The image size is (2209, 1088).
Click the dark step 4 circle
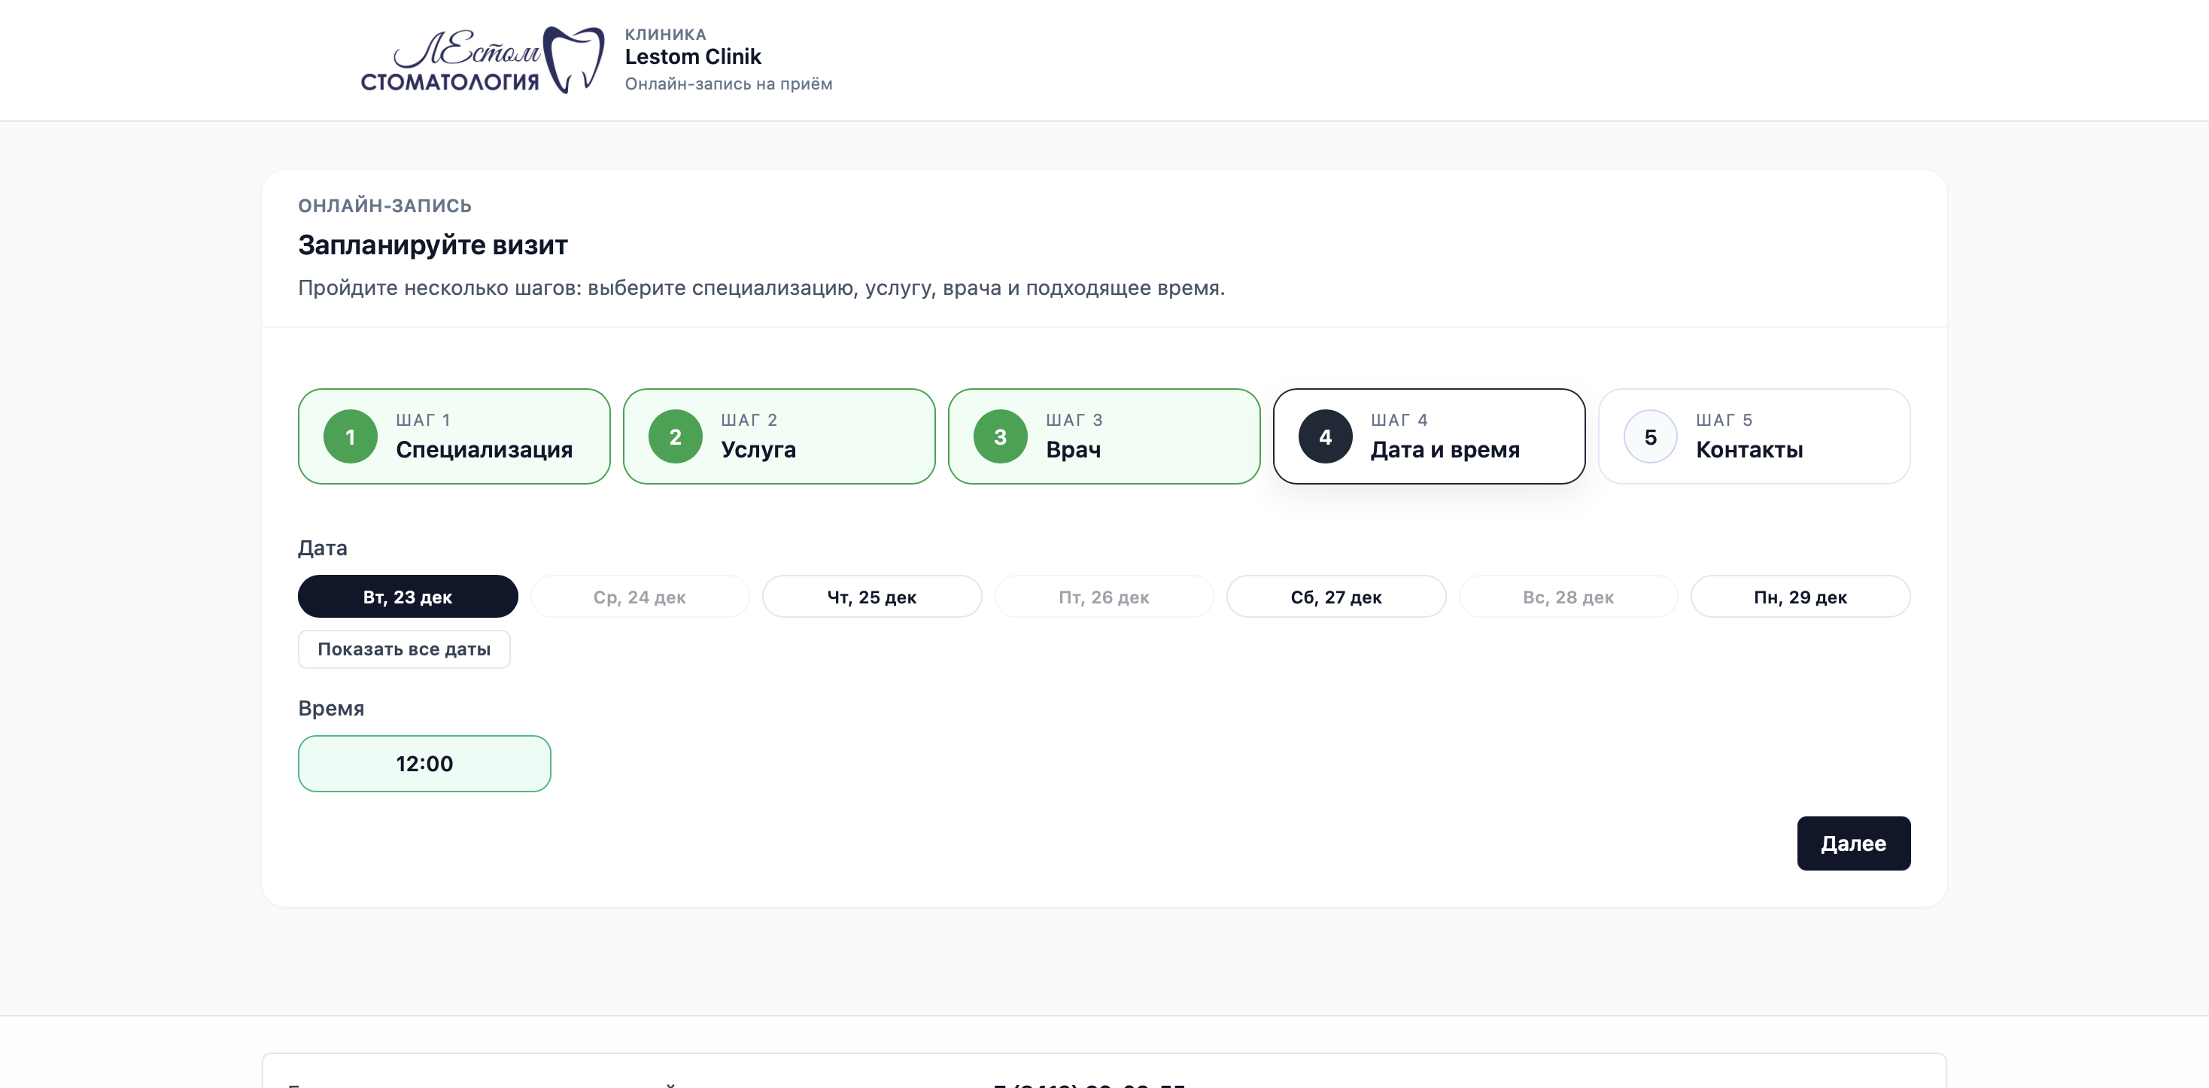1325,437
